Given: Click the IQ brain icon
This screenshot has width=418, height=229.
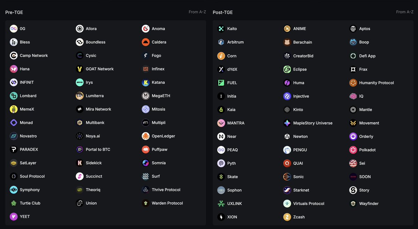Looking at the screenshot, I should point(353,96).
